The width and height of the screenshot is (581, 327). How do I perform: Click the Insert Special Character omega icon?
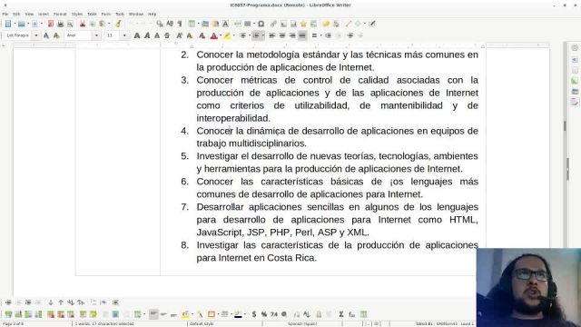point(261,24)
